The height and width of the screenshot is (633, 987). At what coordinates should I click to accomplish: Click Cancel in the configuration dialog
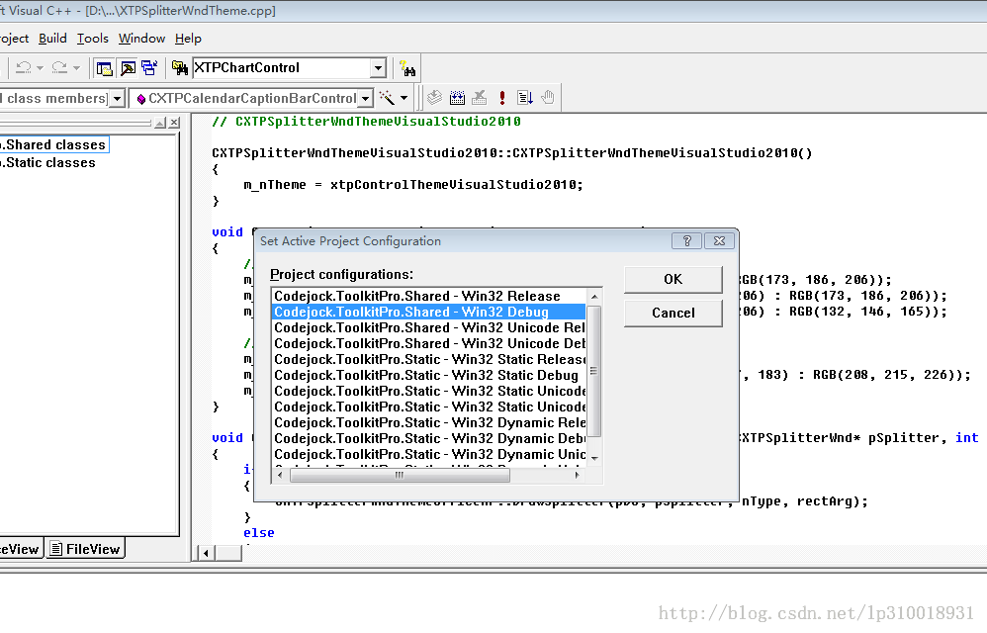[x=673, y=313]
